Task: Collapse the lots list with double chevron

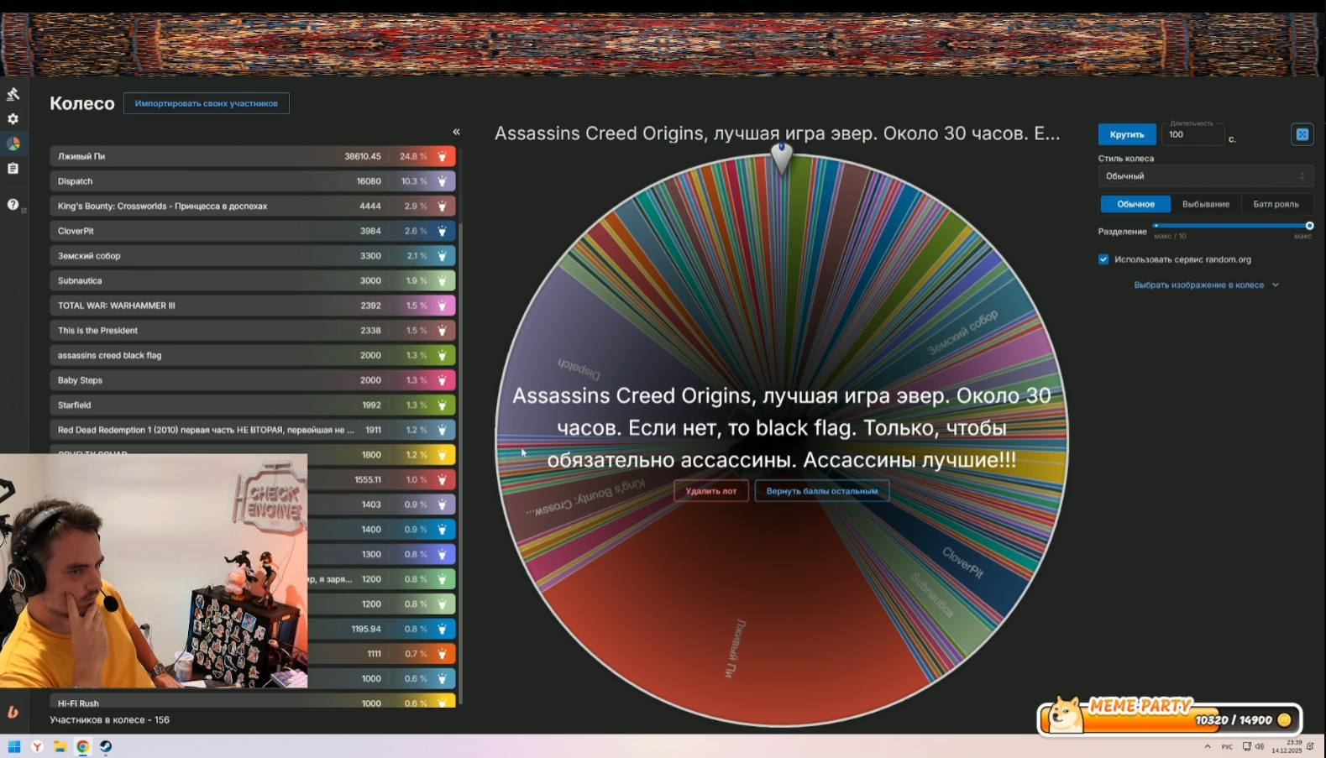Action: (456, 132)
